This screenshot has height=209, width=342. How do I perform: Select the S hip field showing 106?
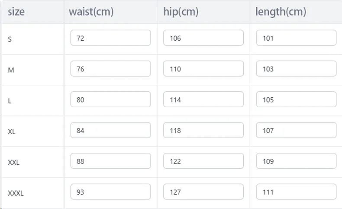(x=203, y=38)
